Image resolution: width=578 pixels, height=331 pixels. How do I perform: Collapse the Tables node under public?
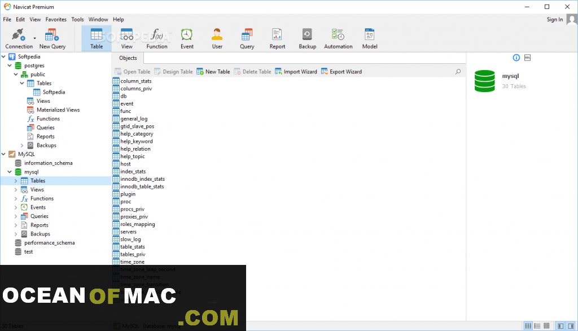[22, 83]
